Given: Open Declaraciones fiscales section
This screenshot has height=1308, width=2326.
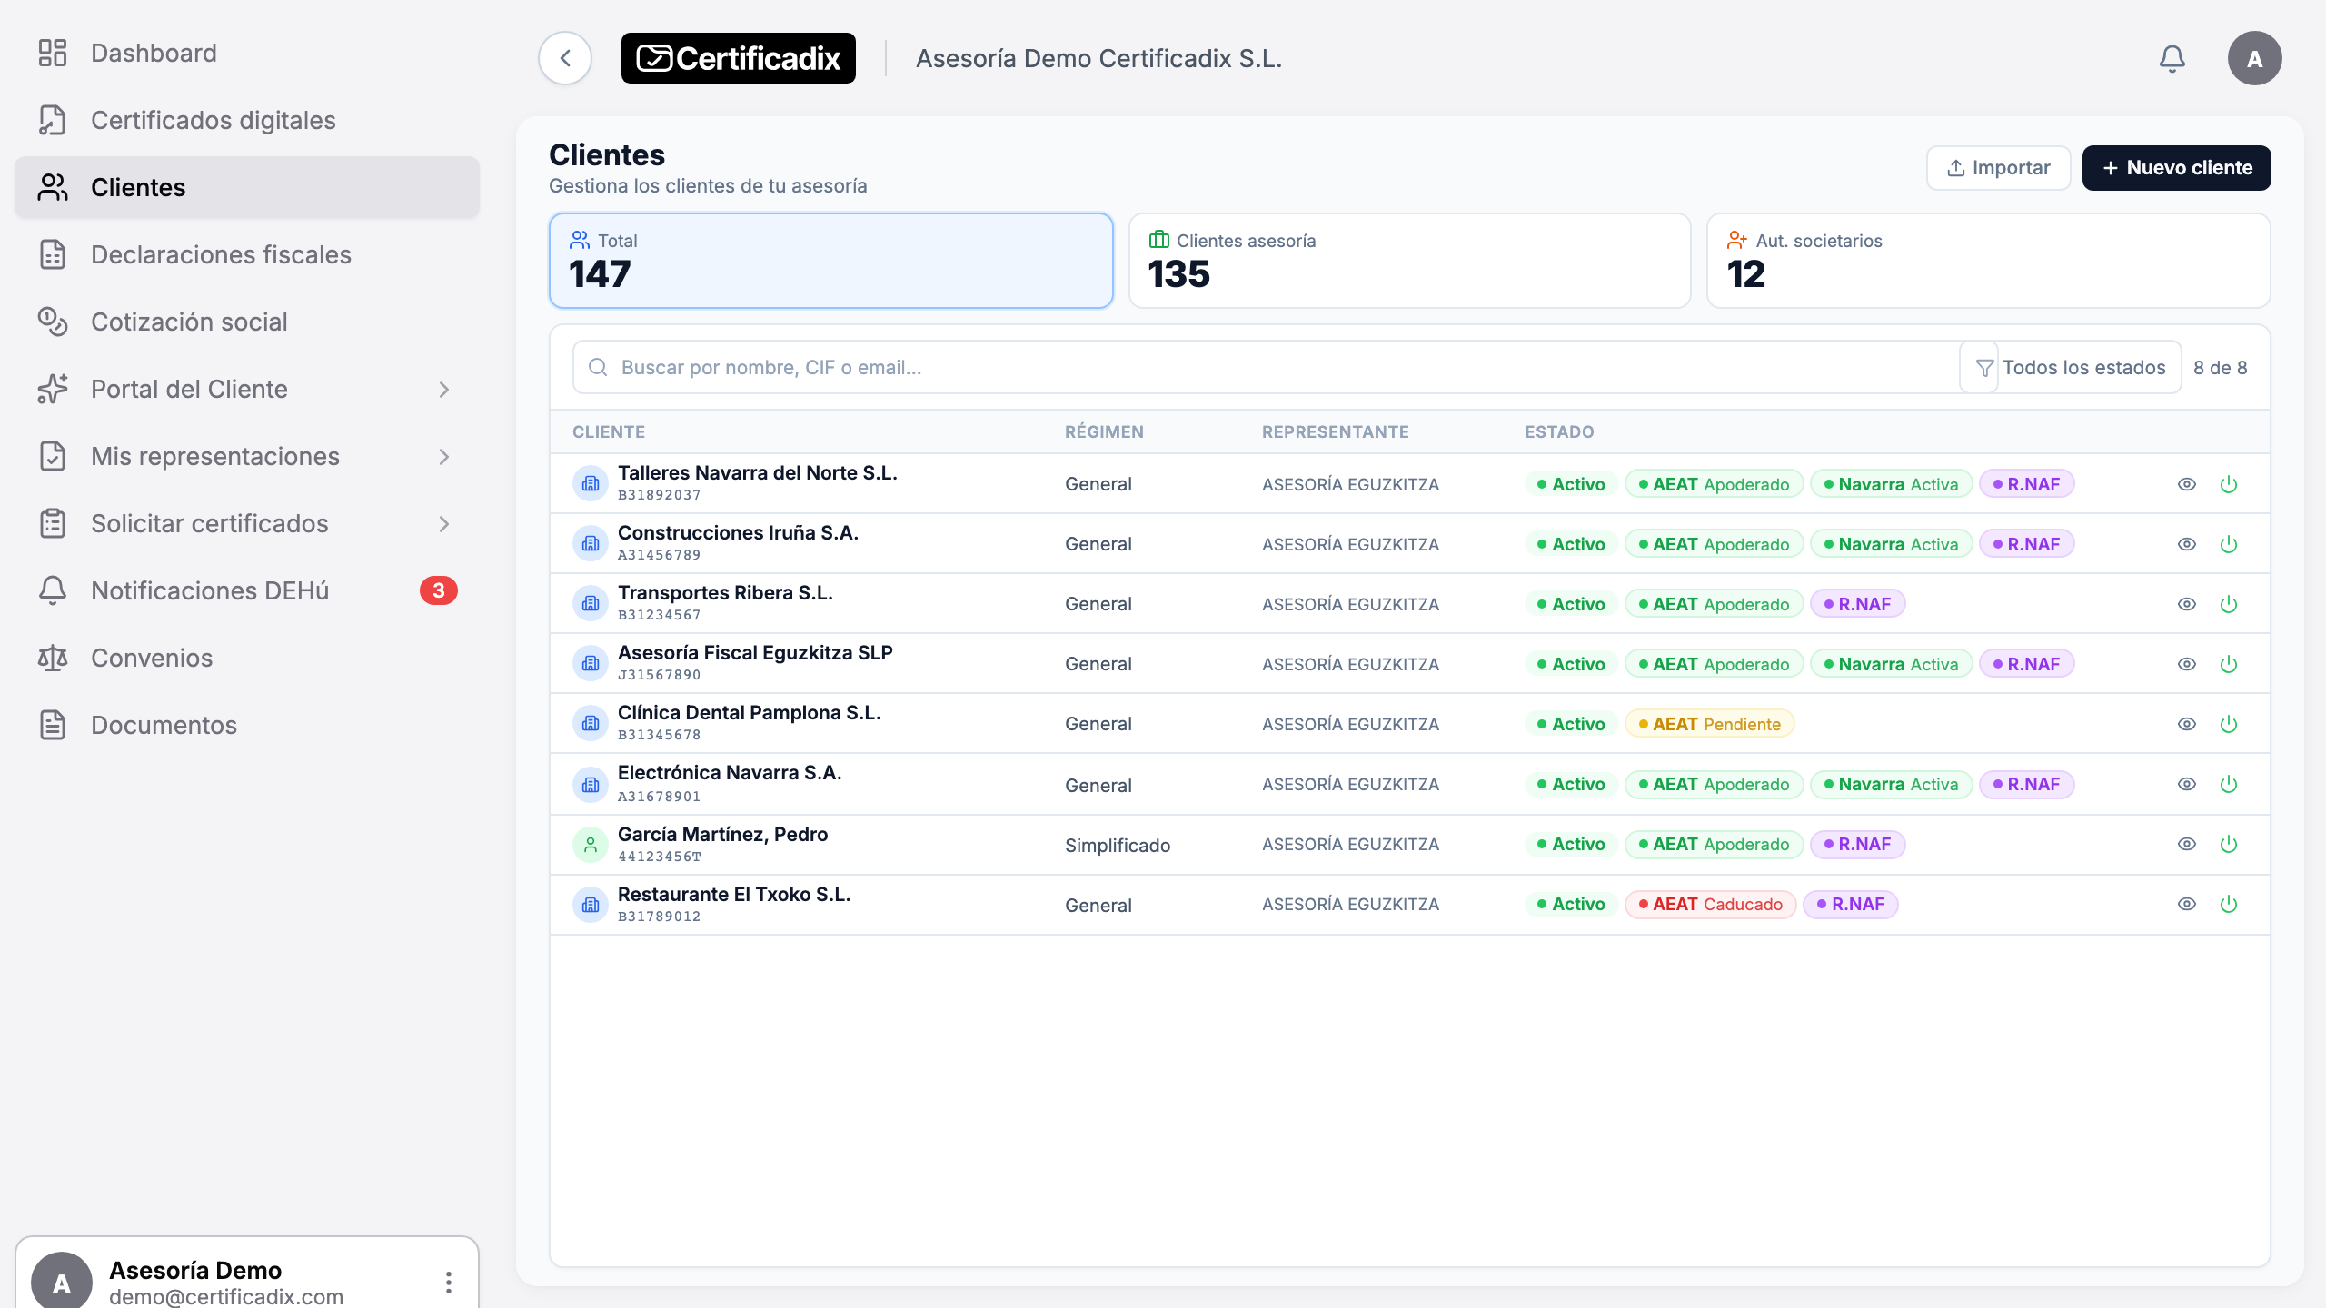Looking at the screenshot, I should coord(247,254).
